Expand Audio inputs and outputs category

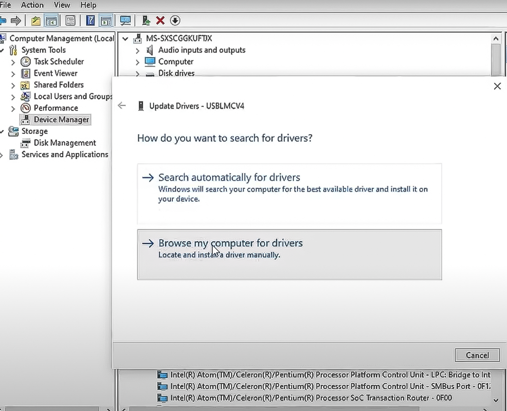[138, 51]
